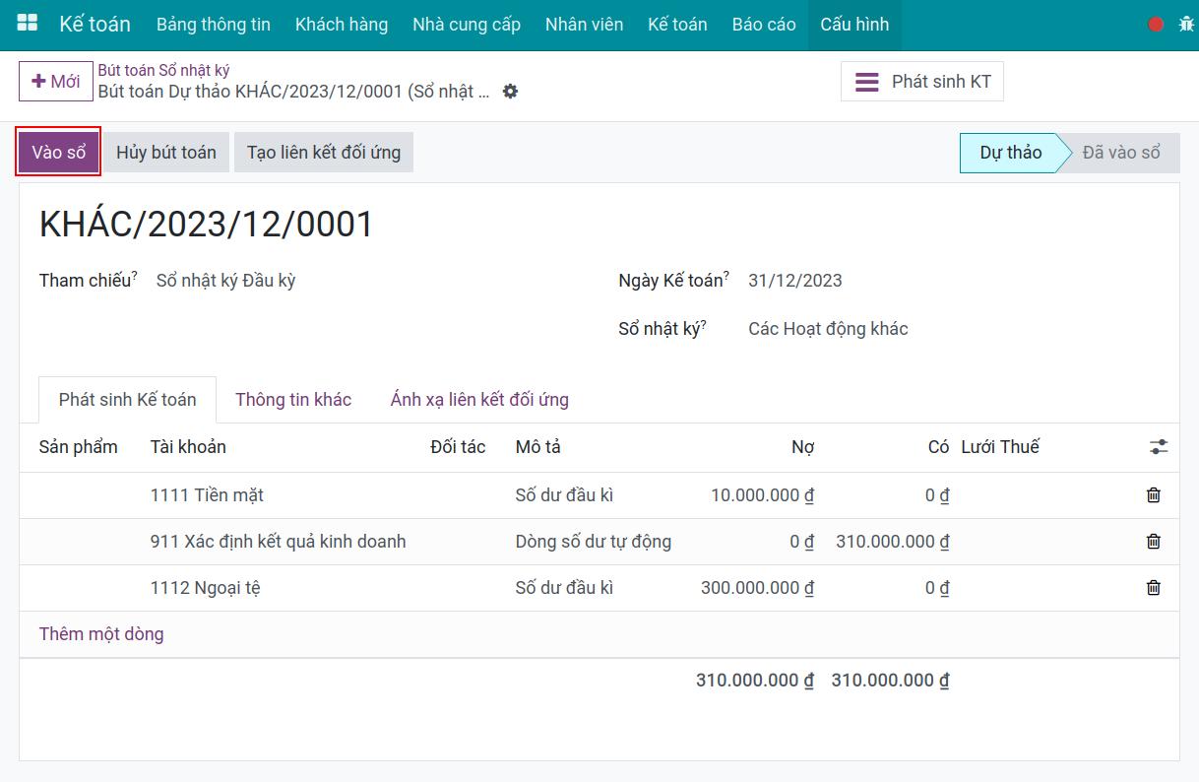This screenshot has height=782, width=1199.
Task: Click the red recording indicator dot
Action: [x=1156, y=24]
